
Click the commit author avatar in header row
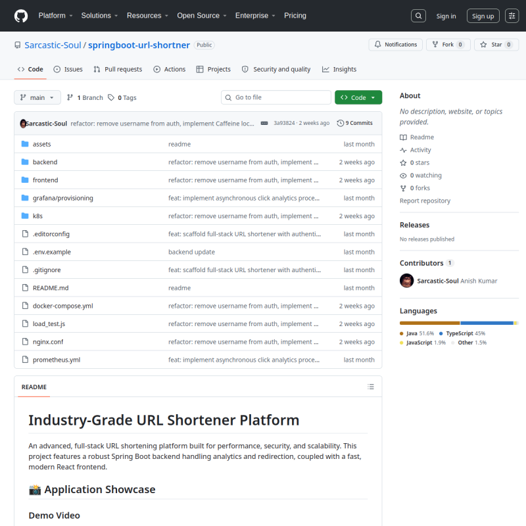point(23,124)
